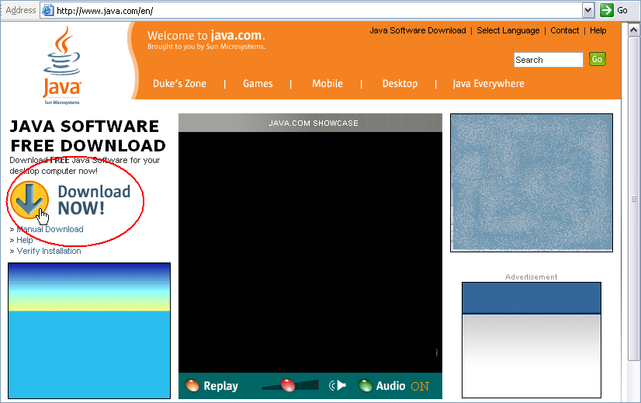Click the orange Replay ball icon

click(x=192, y=385)
